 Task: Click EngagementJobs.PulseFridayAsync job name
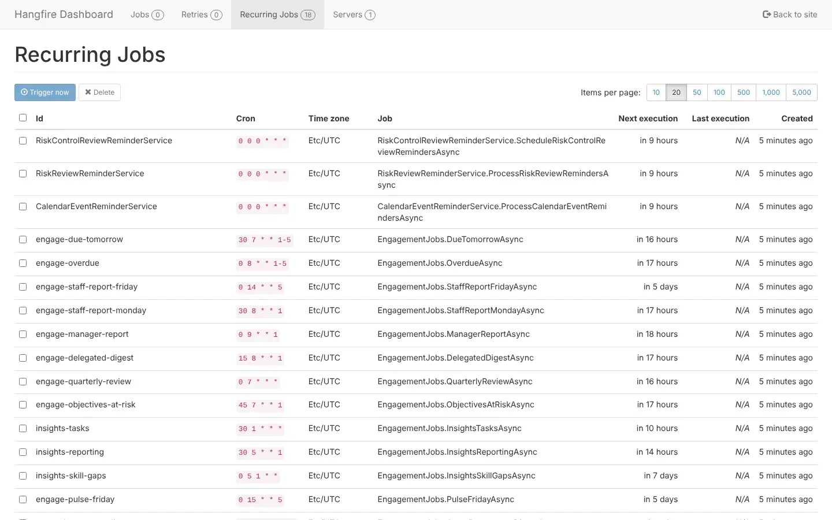pos(445,499)
